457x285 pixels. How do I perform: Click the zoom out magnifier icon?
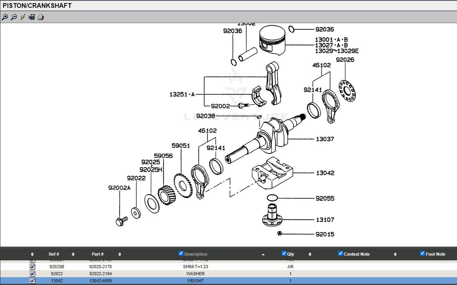pos(14,17)
